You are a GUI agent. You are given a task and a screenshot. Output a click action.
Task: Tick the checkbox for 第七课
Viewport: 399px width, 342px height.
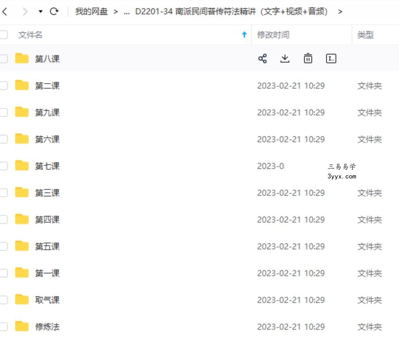pyautogui.click(x=4, y=166)
